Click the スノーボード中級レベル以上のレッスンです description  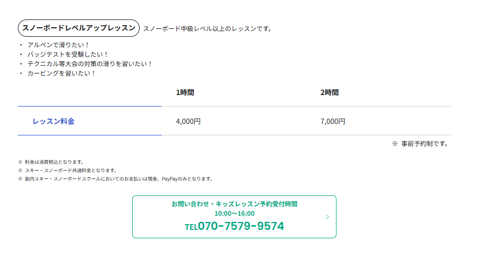[x=207, y=28]
